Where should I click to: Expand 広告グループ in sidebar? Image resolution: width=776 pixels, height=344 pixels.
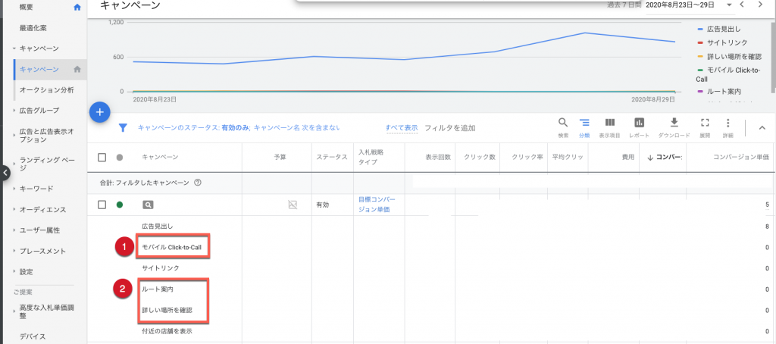pos(15,111)
